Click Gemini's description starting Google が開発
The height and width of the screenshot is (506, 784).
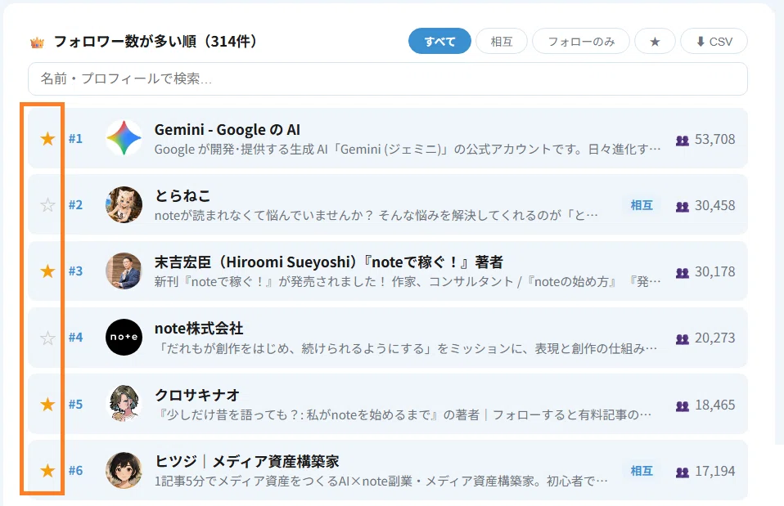tap(408, 150)
